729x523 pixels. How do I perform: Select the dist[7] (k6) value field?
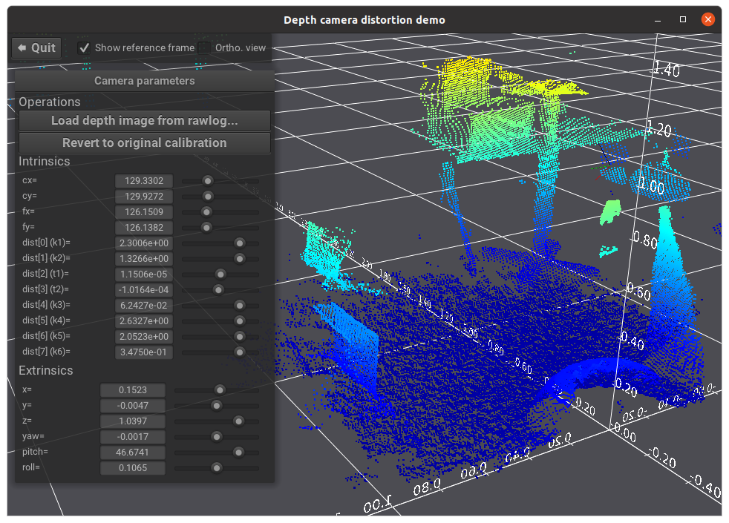(x=143, y=352)
